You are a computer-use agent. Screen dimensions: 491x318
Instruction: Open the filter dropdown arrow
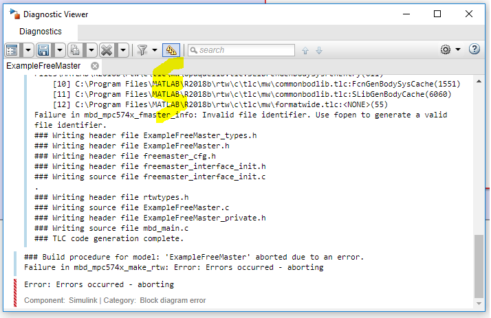coord(155,50)
